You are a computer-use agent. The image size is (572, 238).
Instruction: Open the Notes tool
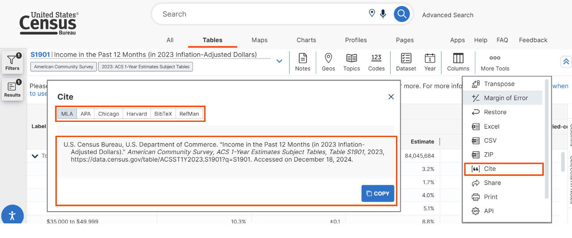point(303,62)
